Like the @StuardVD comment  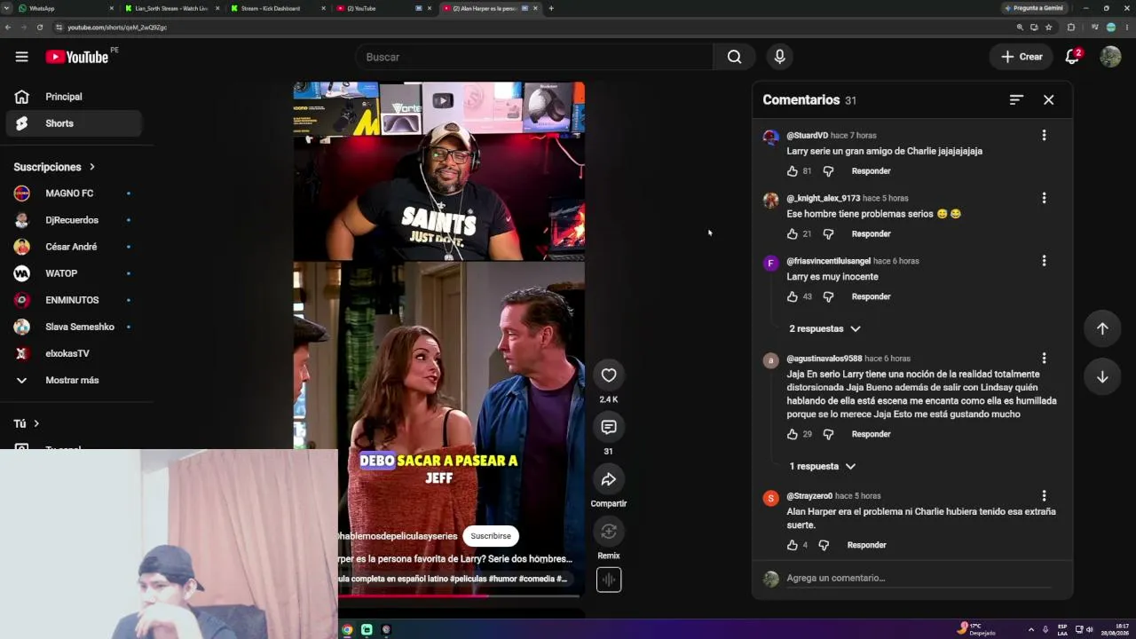coord(793,171)
